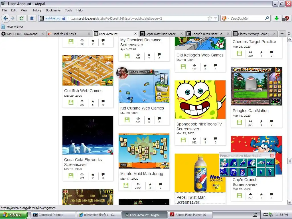Click the uBlock shield extension icon

coord(285,18)
